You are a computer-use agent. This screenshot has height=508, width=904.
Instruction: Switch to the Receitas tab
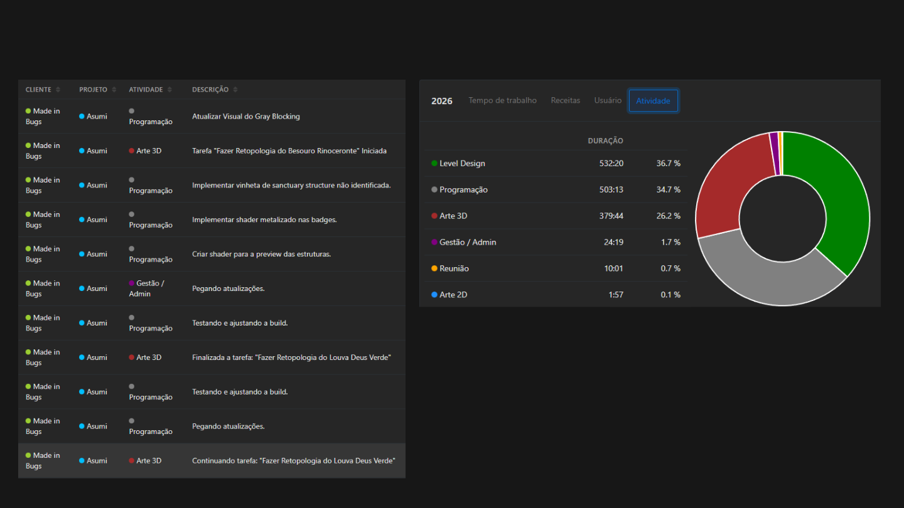pyautogui.click(x=566, y=100)
